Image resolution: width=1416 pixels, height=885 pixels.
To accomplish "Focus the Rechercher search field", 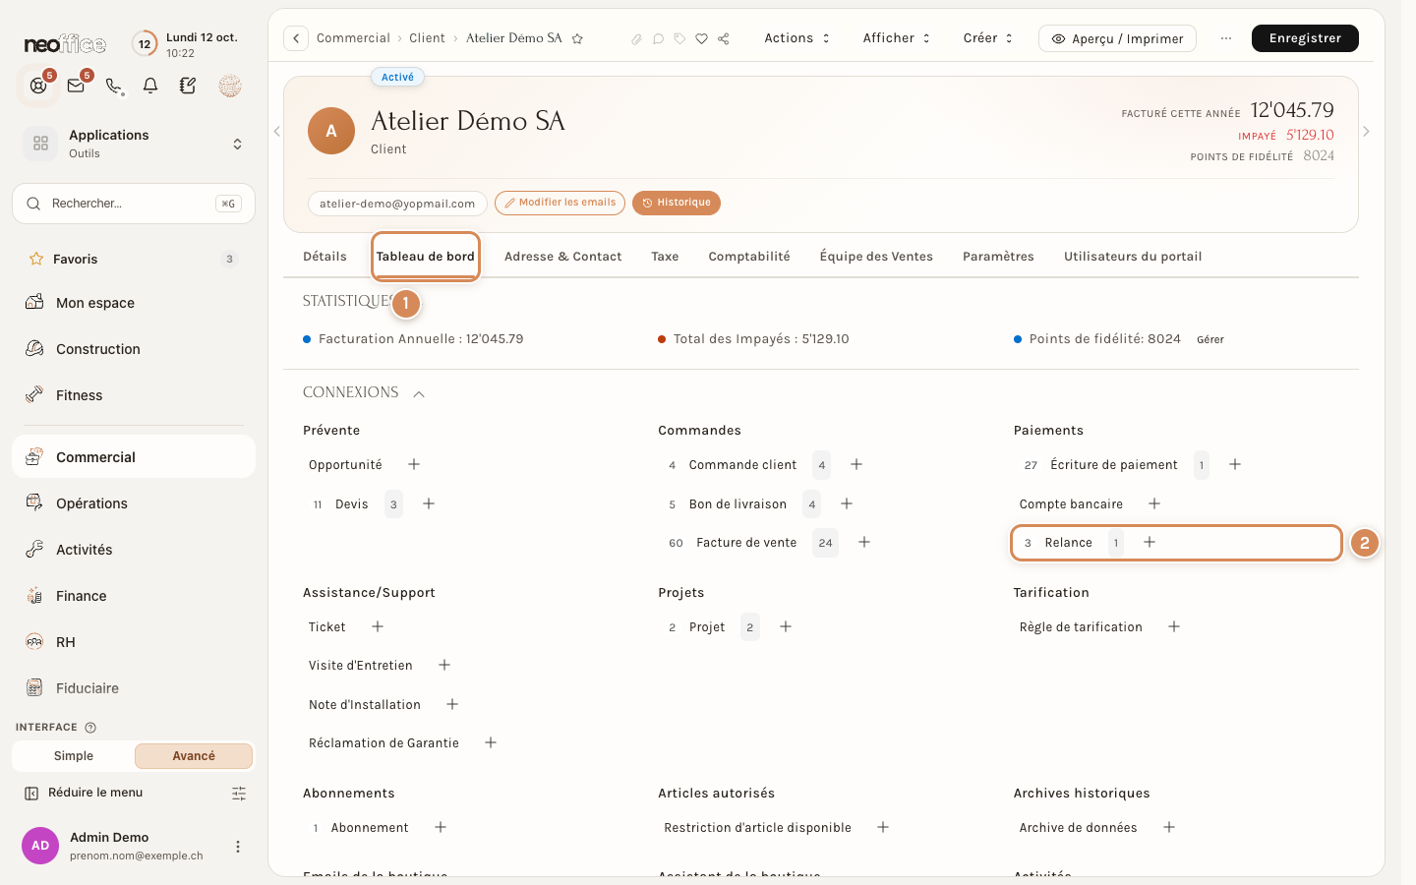I will [x=134, y=204].
